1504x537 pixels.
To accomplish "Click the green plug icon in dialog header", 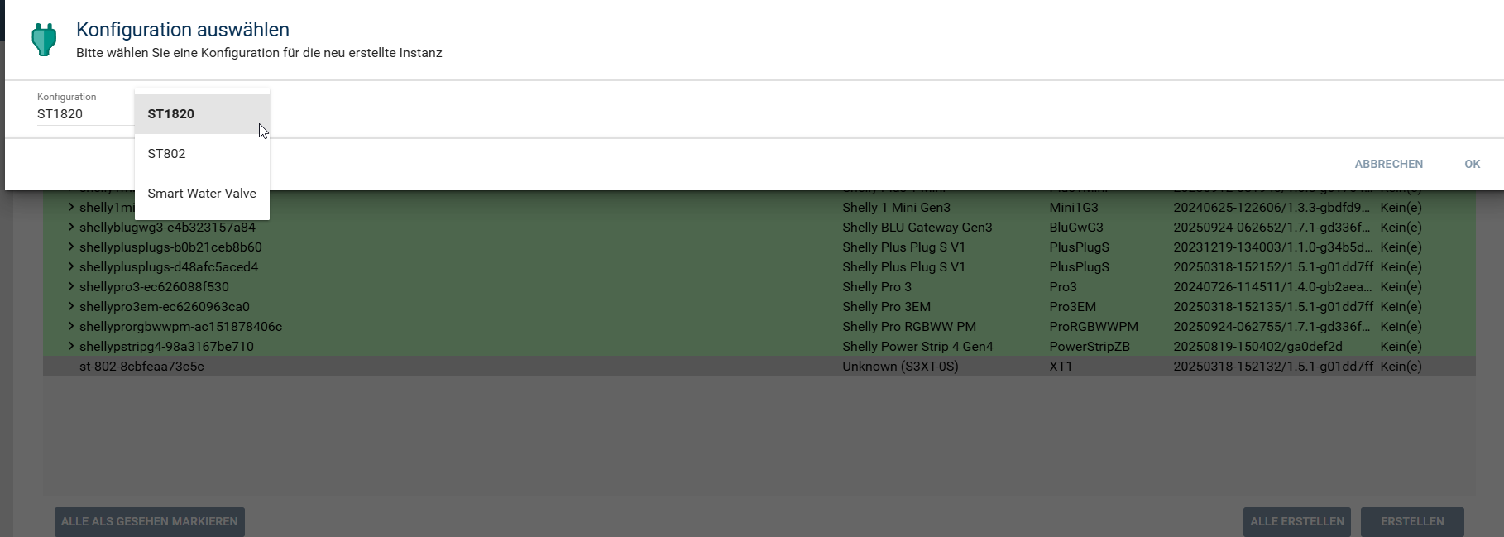I will [44, 40].
